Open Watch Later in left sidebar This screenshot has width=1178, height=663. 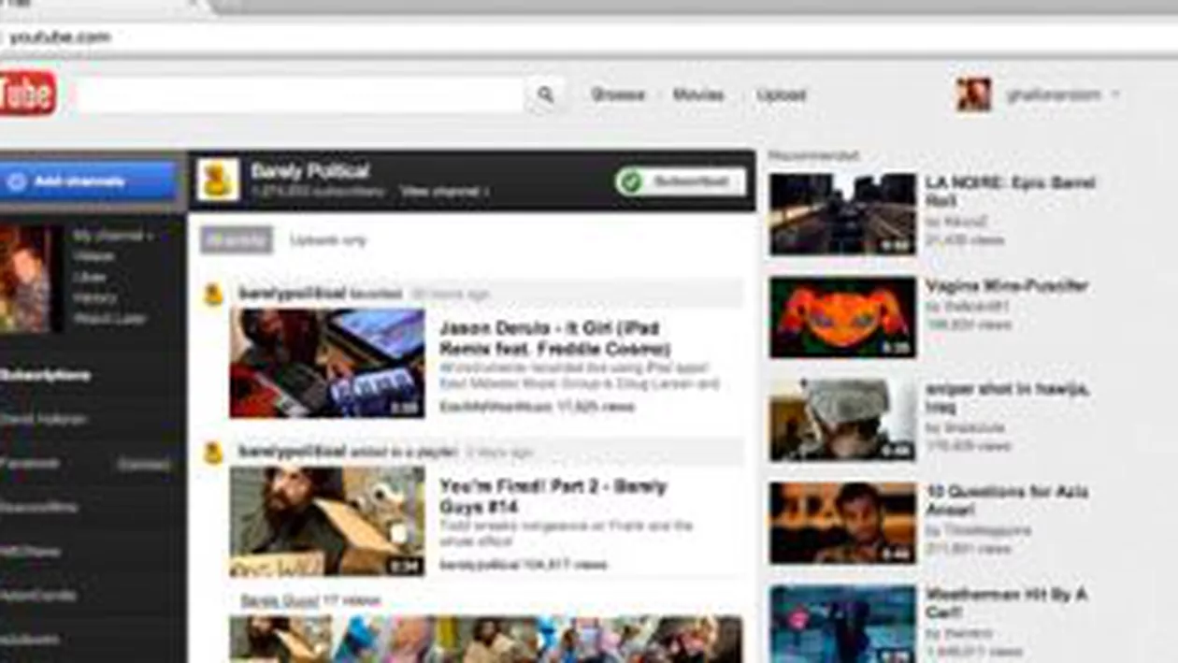(x=110, y=319)
